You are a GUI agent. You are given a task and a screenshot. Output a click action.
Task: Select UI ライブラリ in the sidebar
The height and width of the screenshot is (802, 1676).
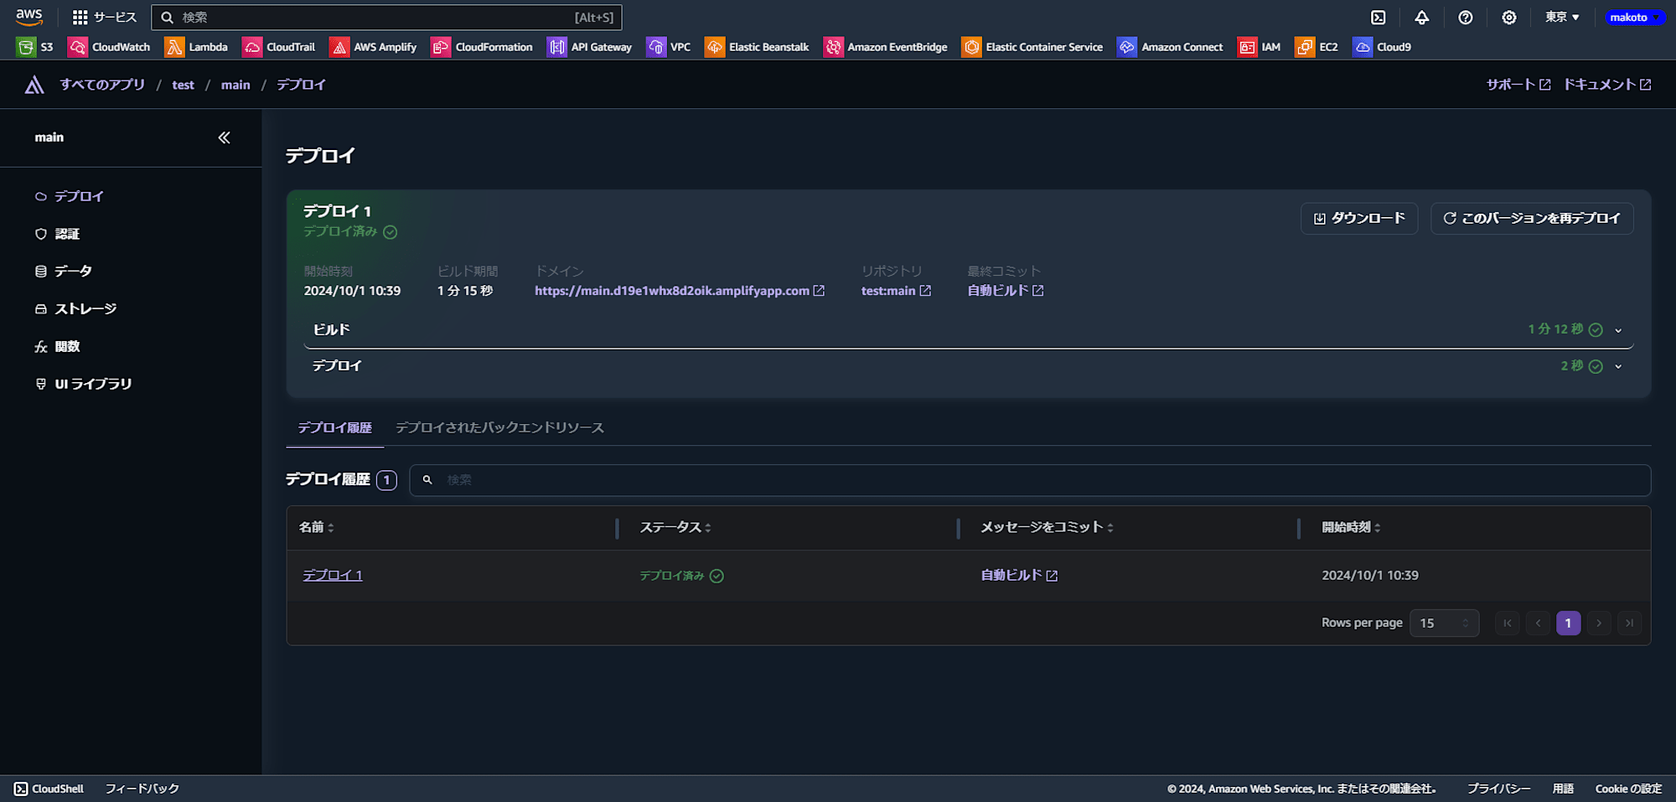tap(84, 384)
